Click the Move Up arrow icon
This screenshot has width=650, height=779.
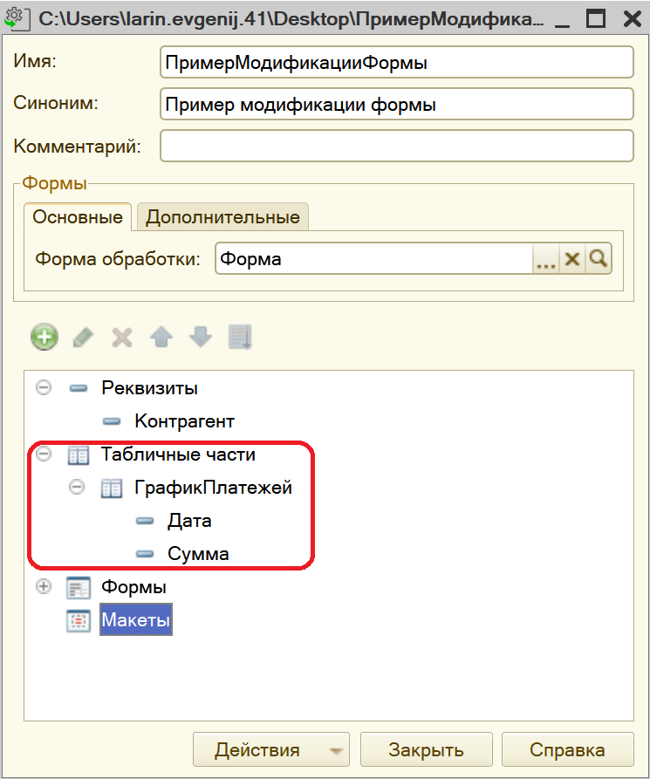pyautogui.click(x=161, y=338)
